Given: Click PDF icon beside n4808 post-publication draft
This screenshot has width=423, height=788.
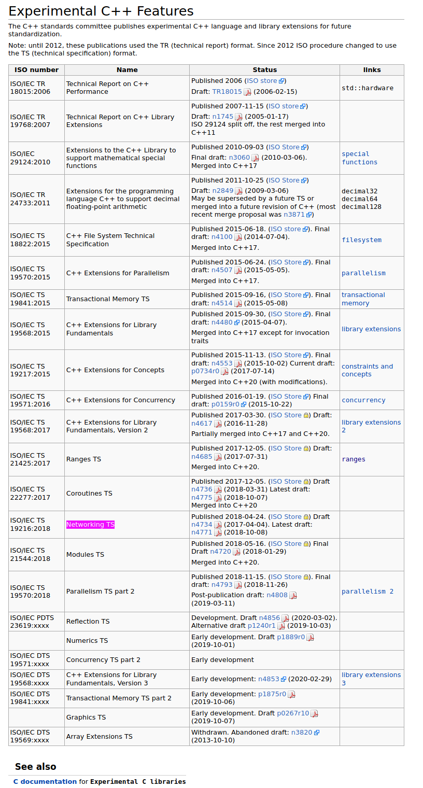Looking at the screenshot, I should [x=293, y=596].
